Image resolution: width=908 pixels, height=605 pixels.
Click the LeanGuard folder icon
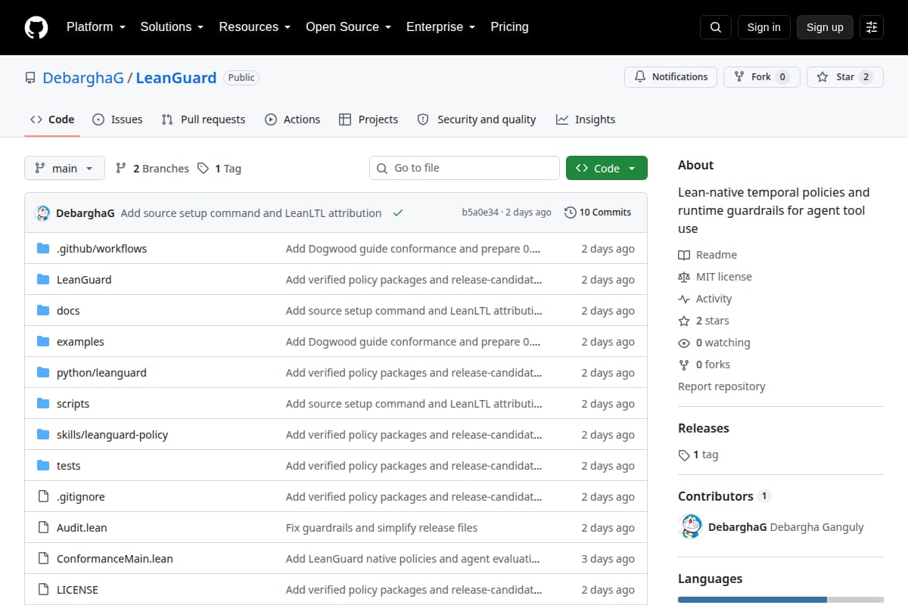coord(43,280)
